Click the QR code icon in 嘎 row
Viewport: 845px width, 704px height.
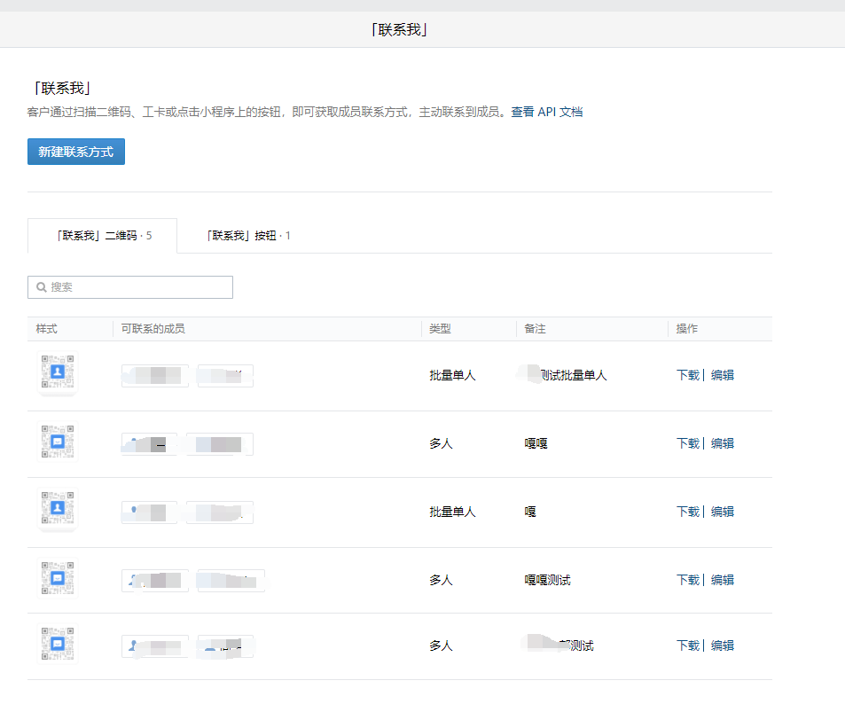58,510
